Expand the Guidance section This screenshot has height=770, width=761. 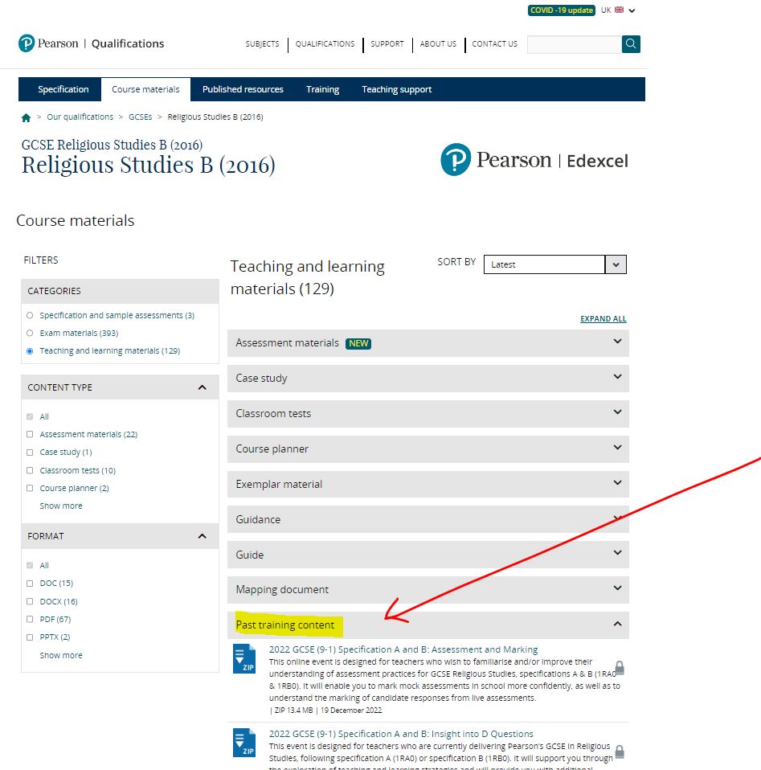tap(428, 519)
